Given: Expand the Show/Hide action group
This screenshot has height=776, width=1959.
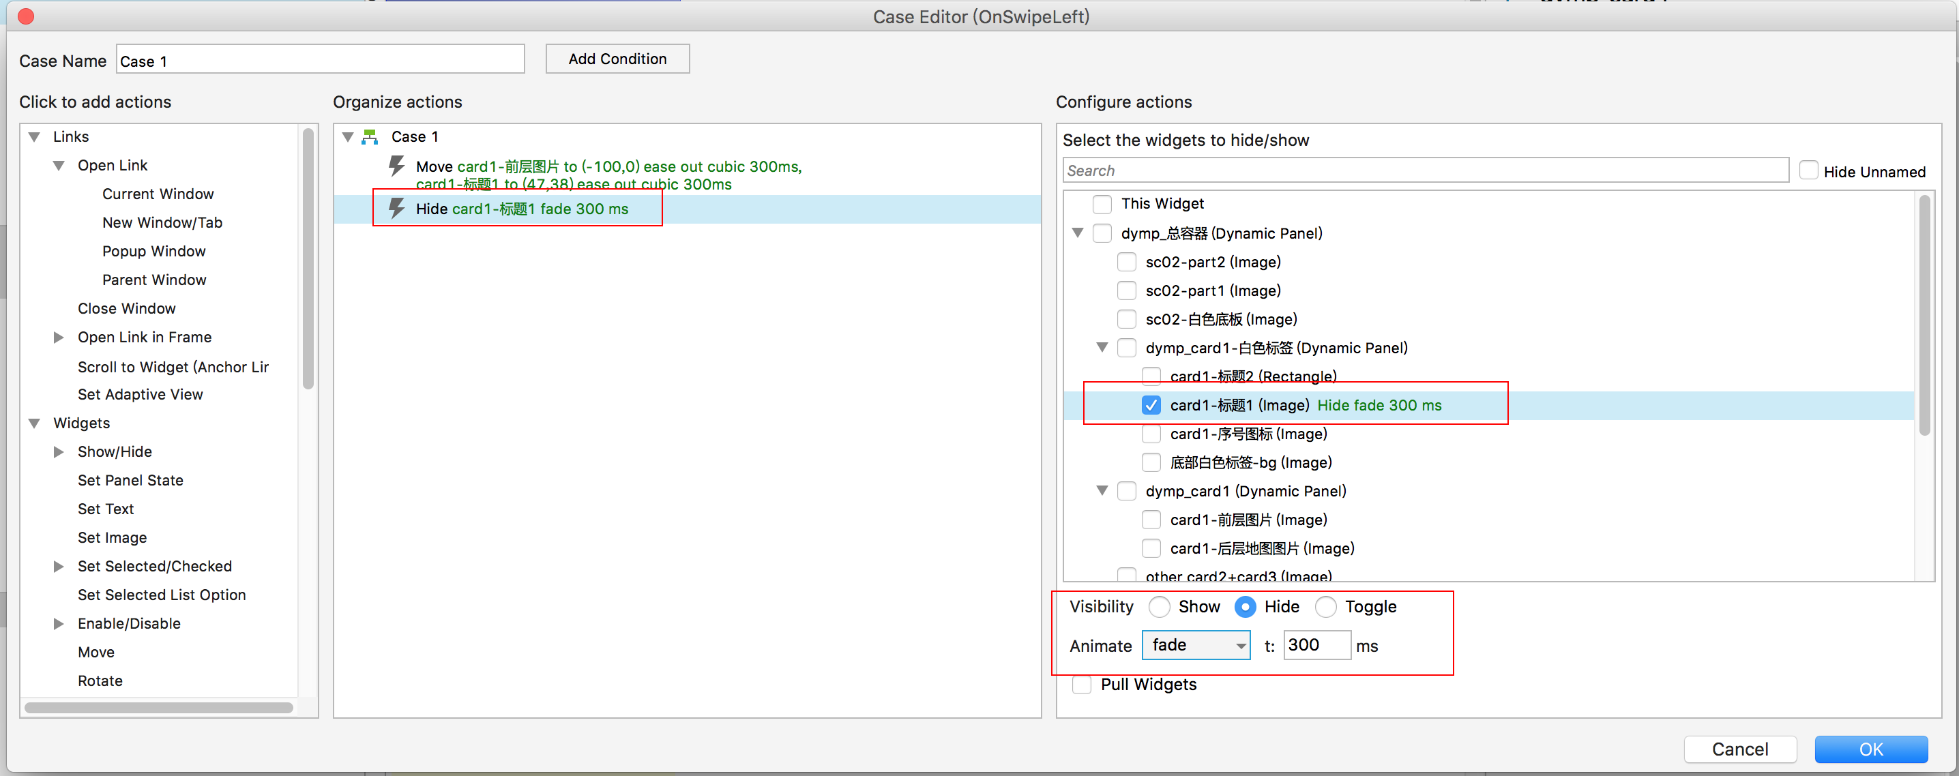Looking at the screenshot, I should pyautogui.click(x=59, y=451).
